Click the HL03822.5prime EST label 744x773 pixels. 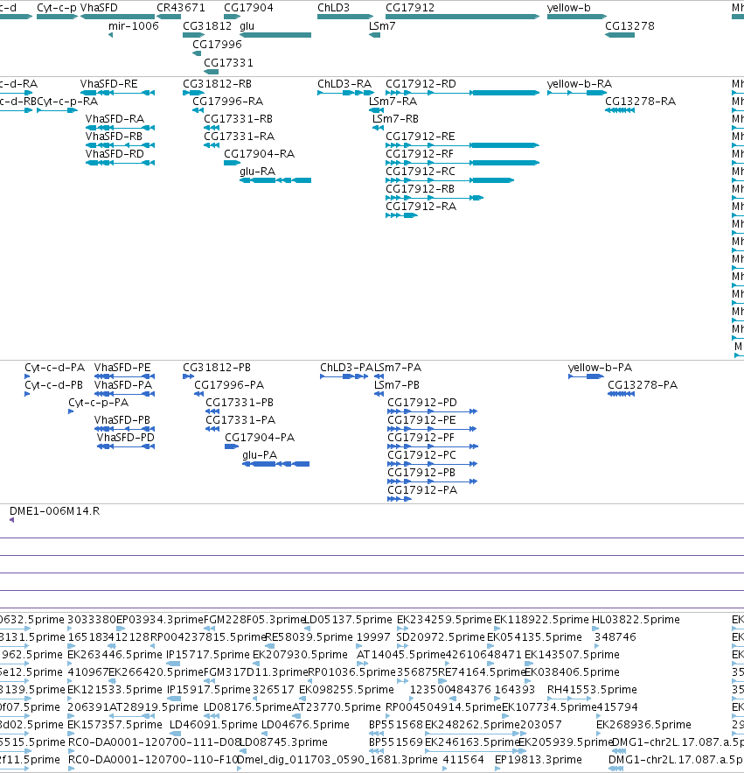coord(636,620)
